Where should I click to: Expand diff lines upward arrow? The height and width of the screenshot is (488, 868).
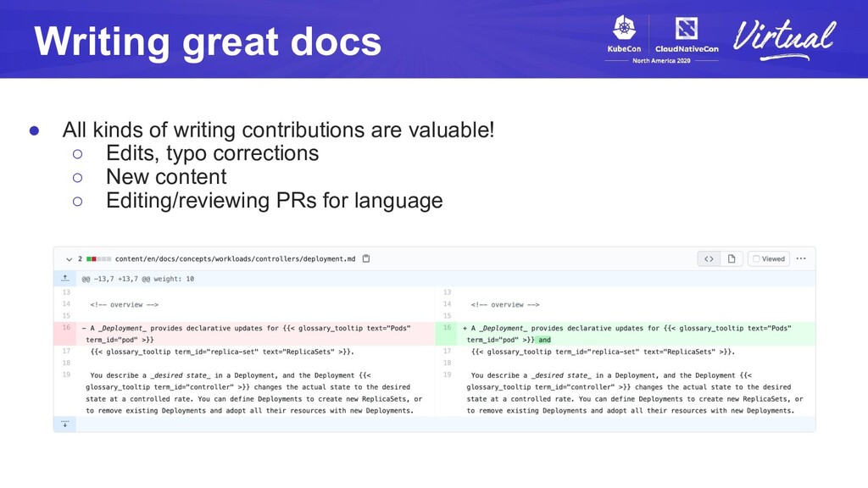point(64,278)
